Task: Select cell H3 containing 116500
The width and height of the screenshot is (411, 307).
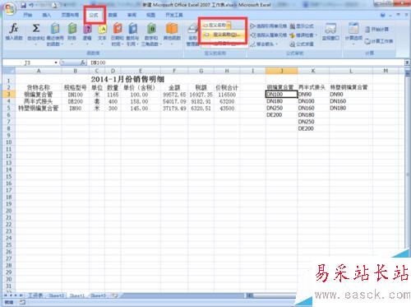Action: click(227, 95)
